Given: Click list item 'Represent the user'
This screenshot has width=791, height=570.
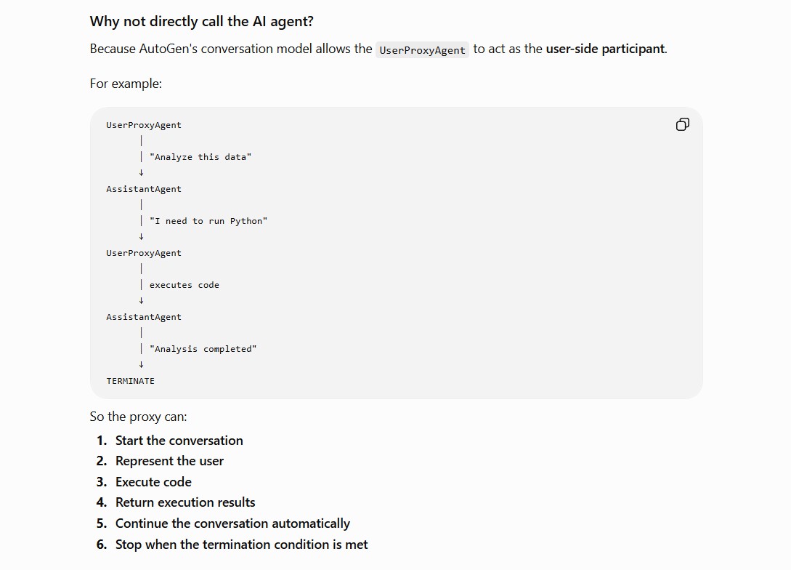Looking at the screenshot, I should pyautogui.click(x=169, y=461).
